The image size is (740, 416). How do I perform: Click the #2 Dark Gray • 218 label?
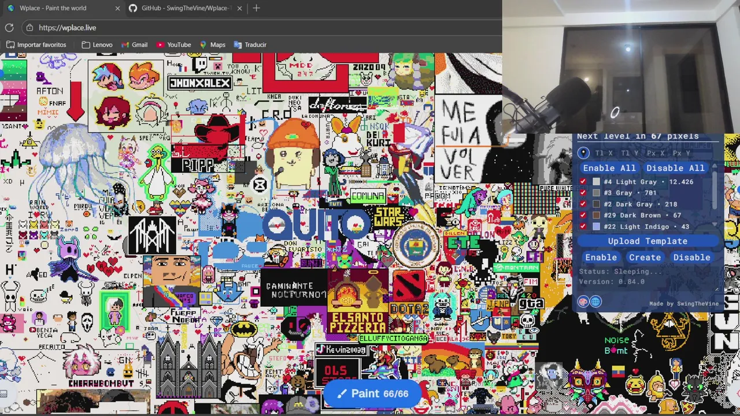point(640,204)
